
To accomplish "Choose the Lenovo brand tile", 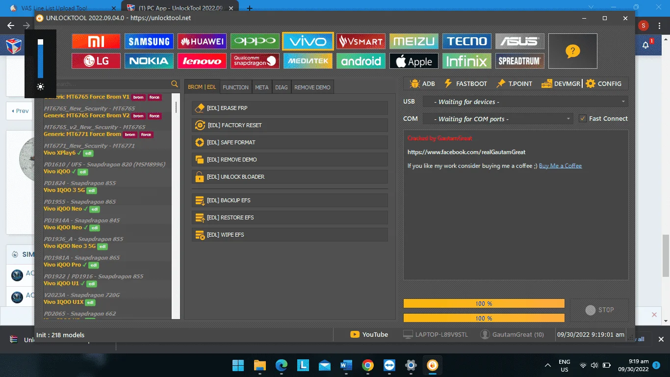I will click(202, 61).
